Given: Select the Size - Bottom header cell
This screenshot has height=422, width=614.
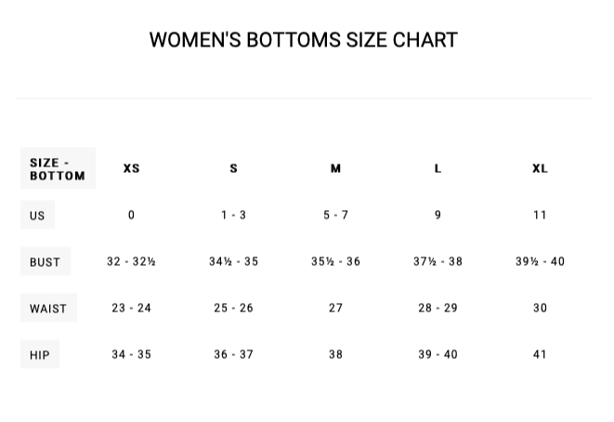Looking at the screenshot, I should point(58,168).
